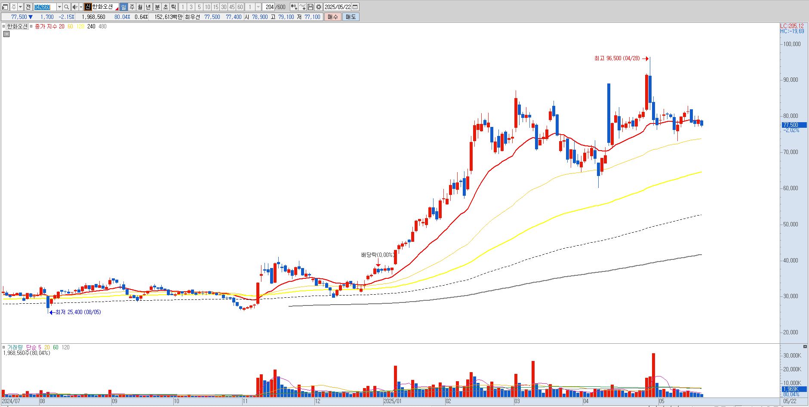
Task: Click the add-indicator candlestick icon
Action: point(294,7)
